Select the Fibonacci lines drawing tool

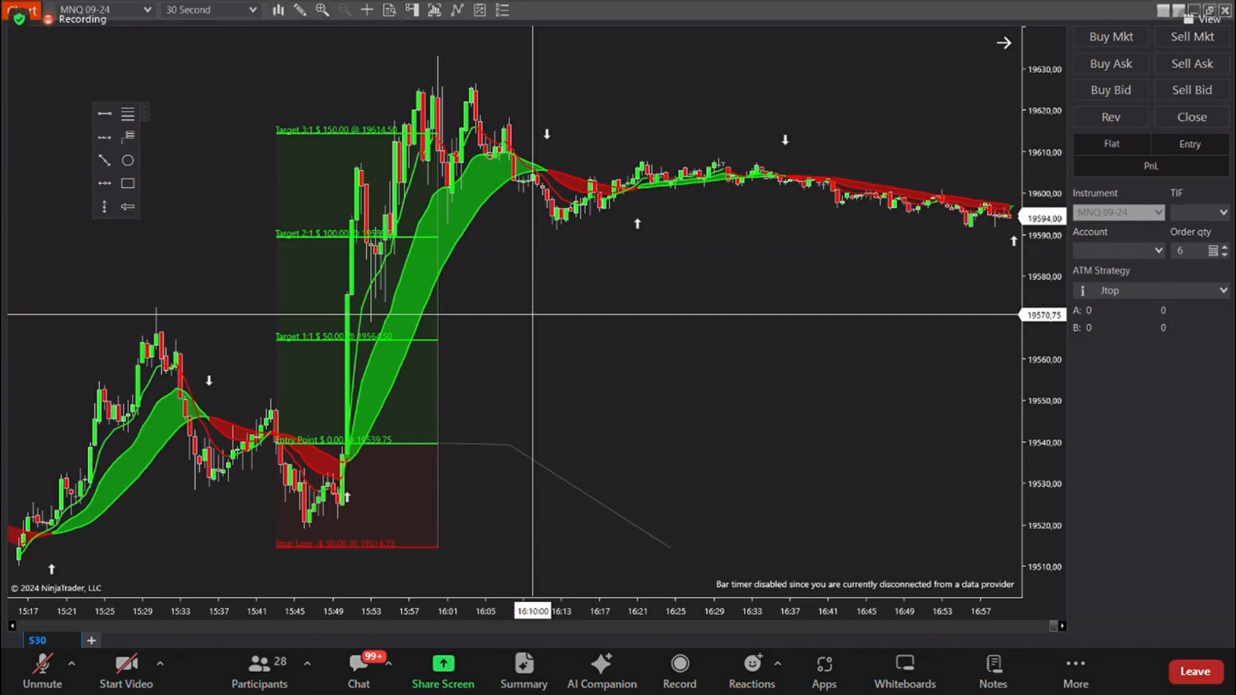[x=127, y=114]
